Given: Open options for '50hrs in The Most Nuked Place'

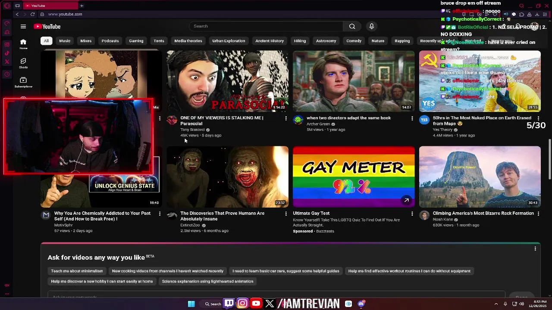Looking at the screenshot, I should click(x=538, y=118).
